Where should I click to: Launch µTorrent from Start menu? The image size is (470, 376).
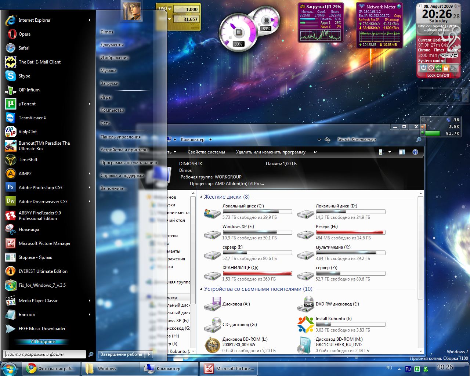pyautogui.click(x=48, y=104)
